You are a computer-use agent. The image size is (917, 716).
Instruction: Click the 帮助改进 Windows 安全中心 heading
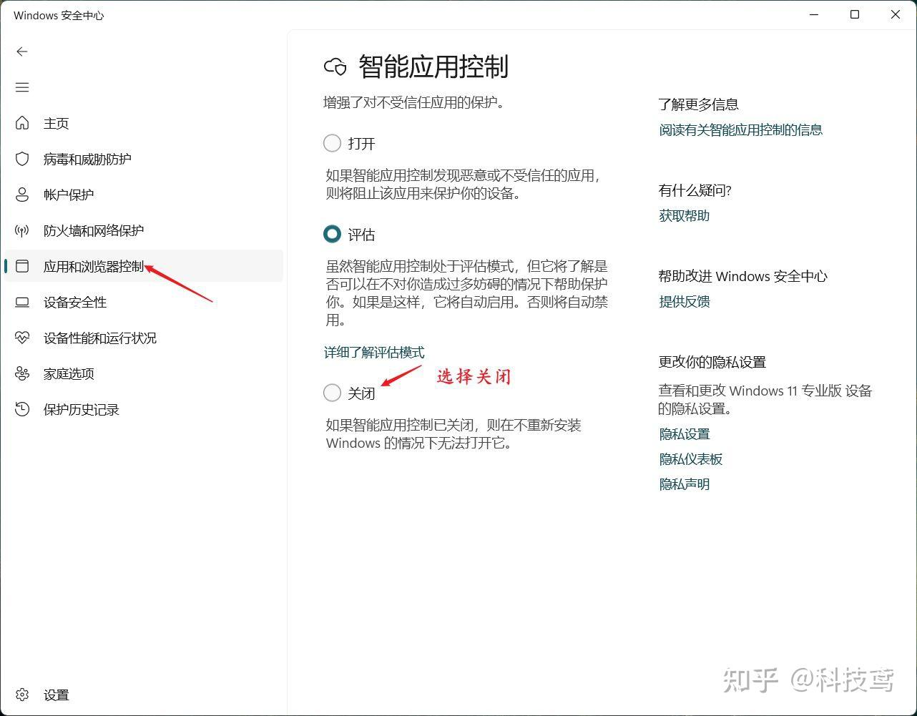[742, 276]
